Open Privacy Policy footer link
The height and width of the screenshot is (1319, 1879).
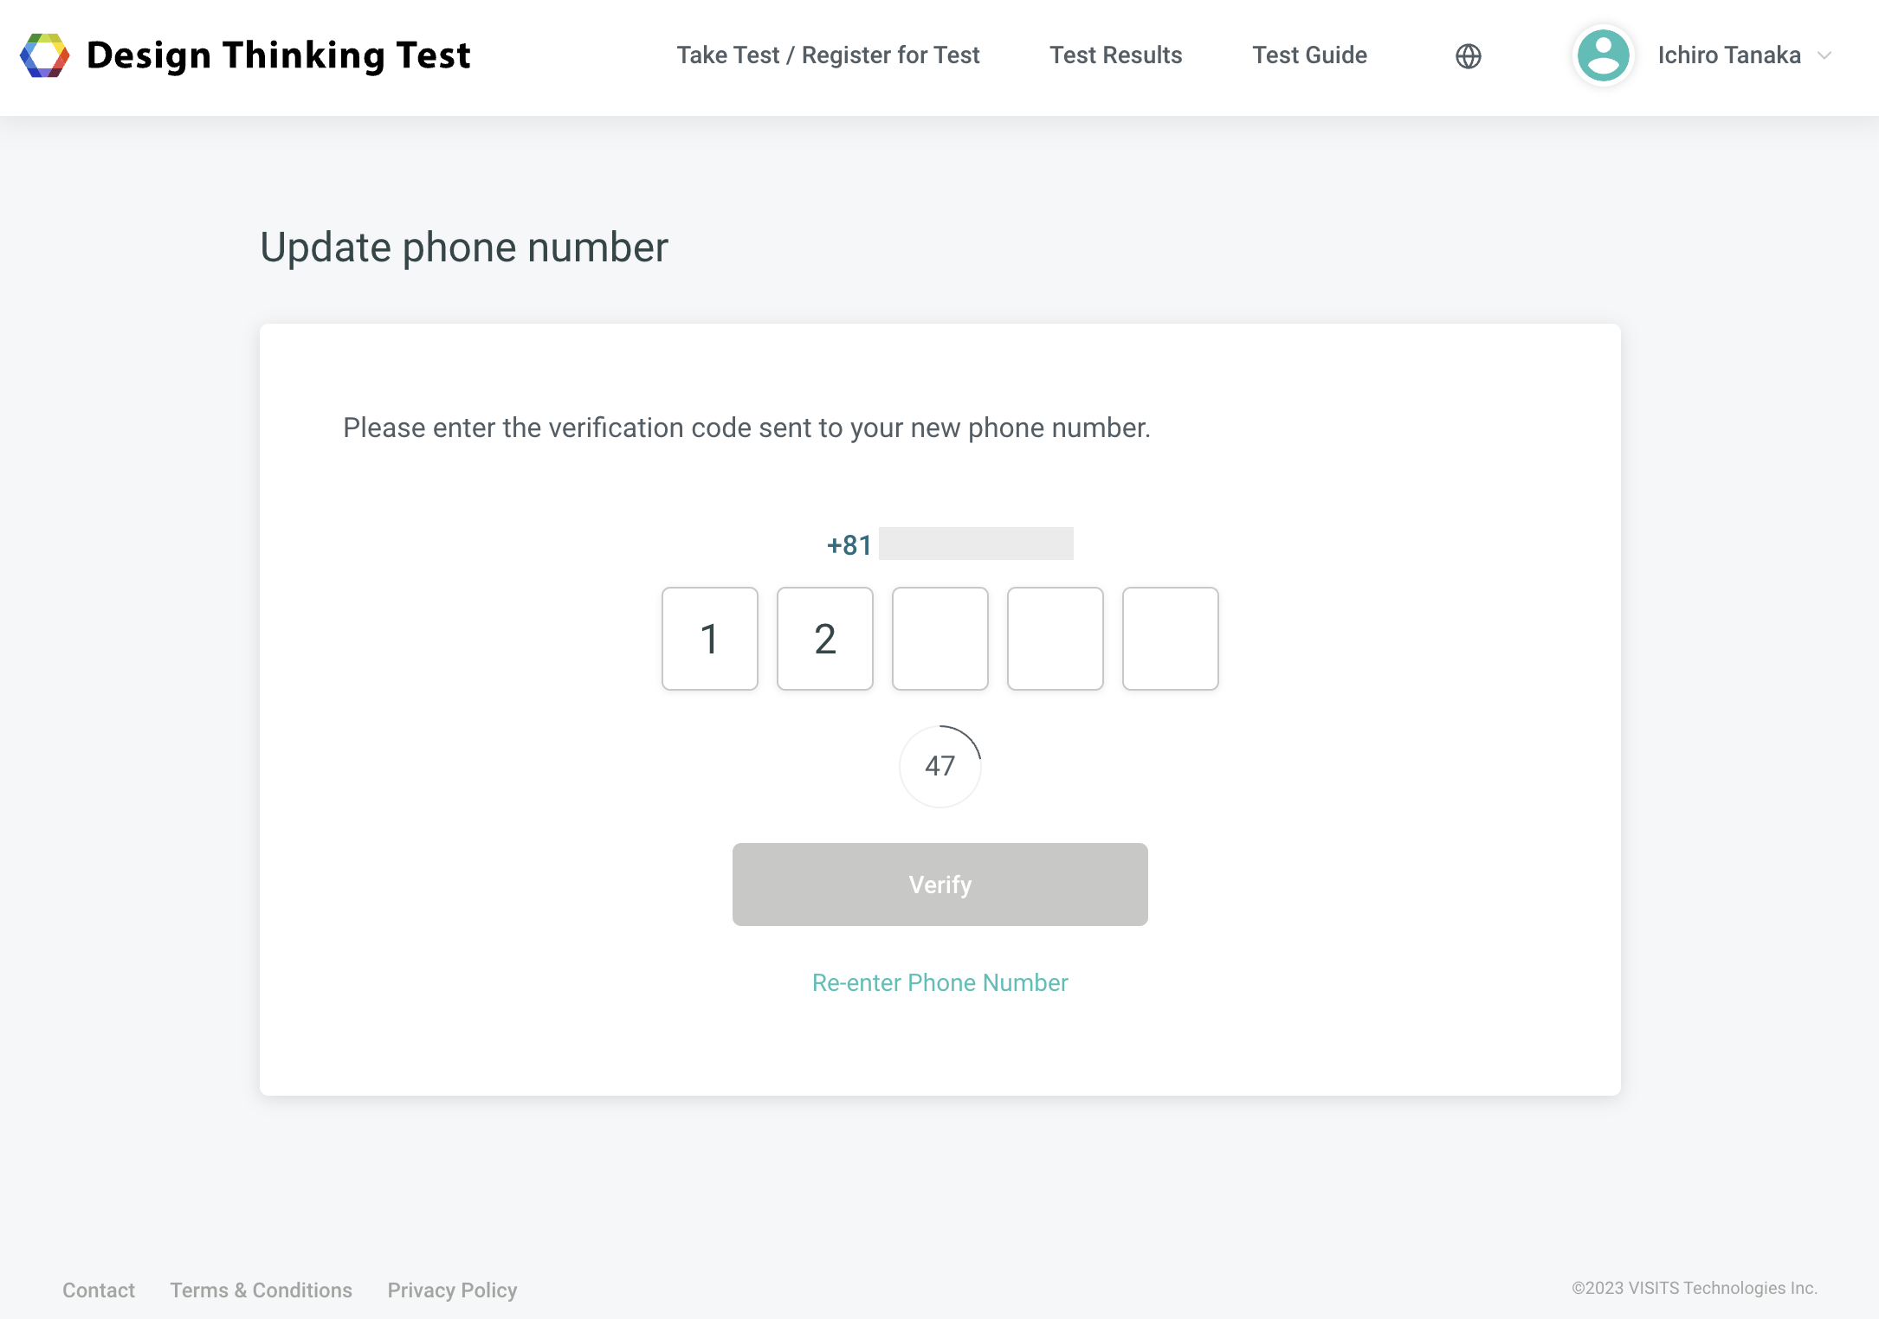452,1290
